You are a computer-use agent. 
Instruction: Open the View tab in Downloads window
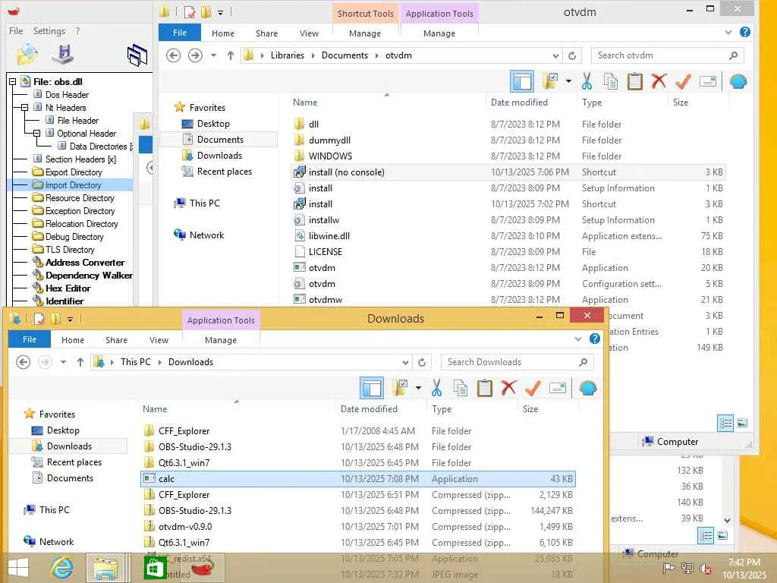(159, 340)
